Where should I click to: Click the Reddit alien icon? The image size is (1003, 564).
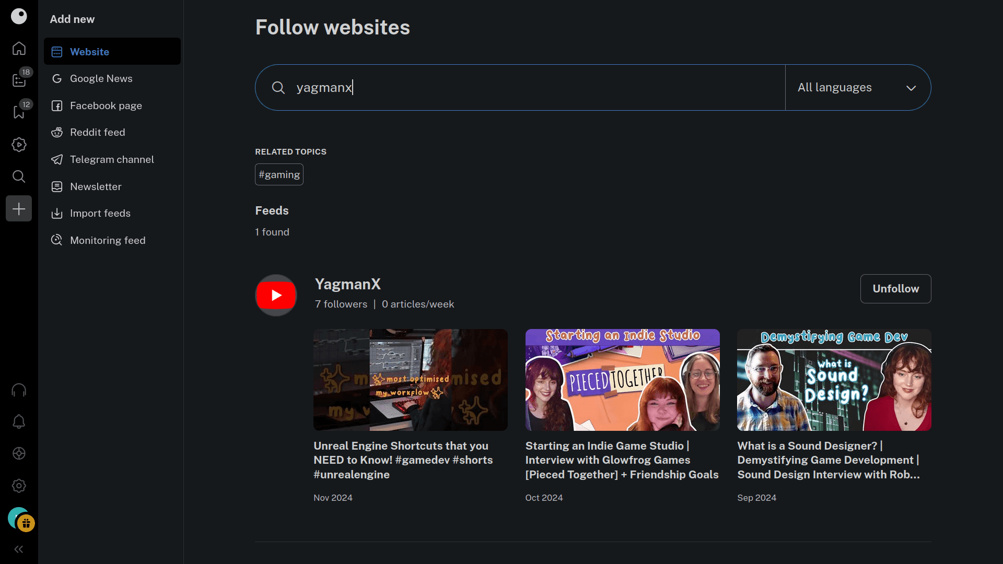57,132
